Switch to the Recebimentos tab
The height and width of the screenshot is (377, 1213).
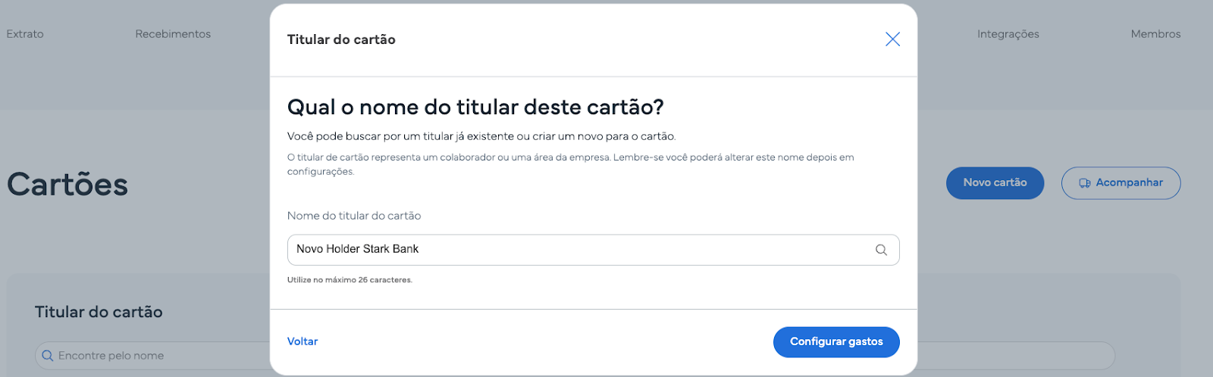[x=173, y=34]
